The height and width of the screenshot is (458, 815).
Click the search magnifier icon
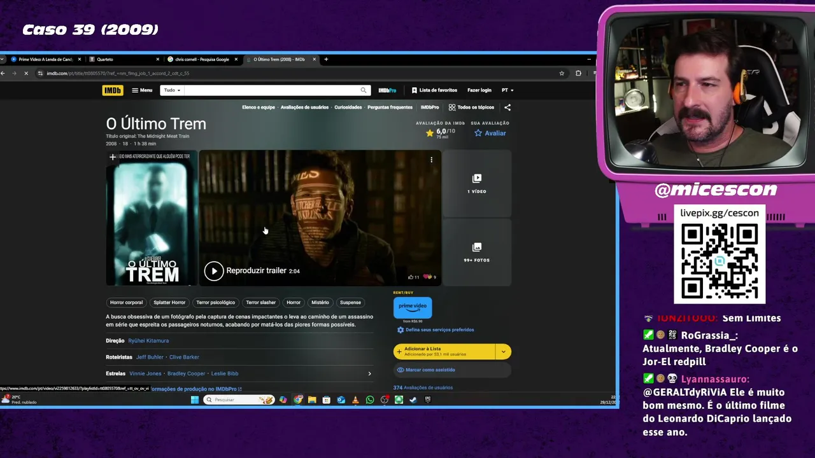[364, 90]
